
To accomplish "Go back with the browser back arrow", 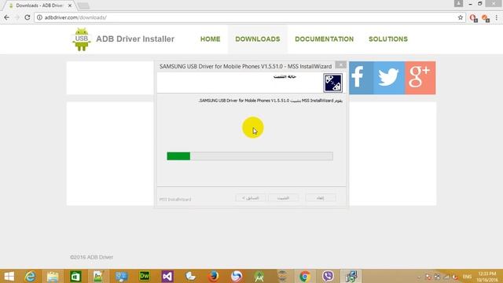I will (x=7, y=17).
